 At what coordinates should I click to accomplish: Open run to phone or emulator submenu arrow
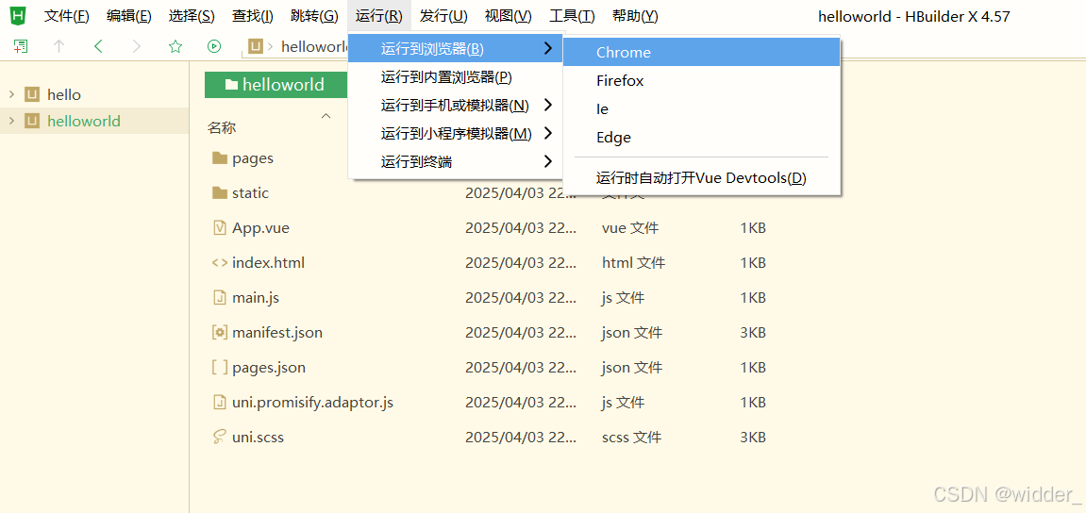pyautogui.click(x=548, y=106)
